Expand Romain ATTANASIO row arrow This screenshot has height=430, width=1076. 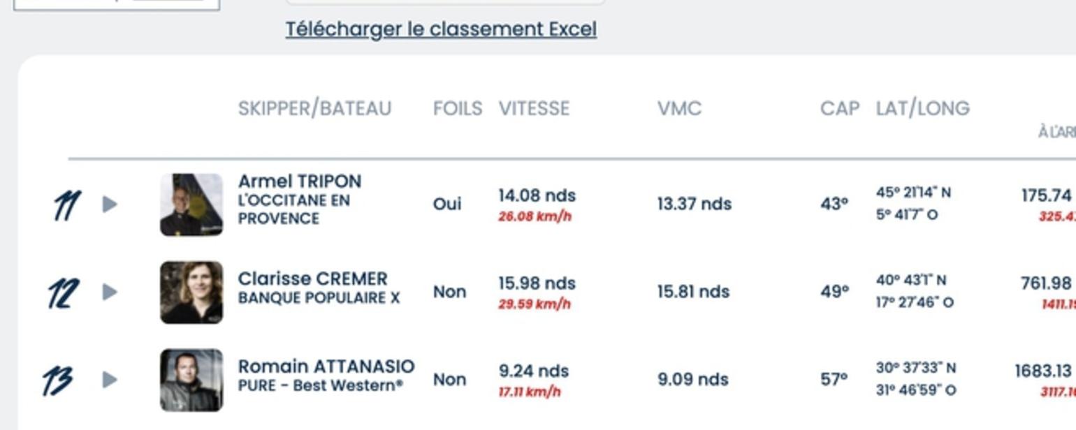[x=110, y=380]
